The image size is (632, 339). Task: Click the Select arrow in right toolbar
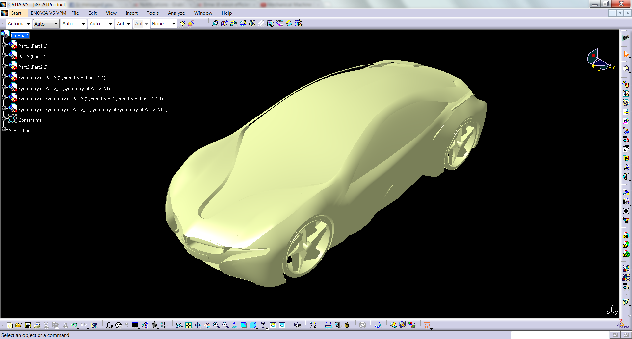pos(626,54)
